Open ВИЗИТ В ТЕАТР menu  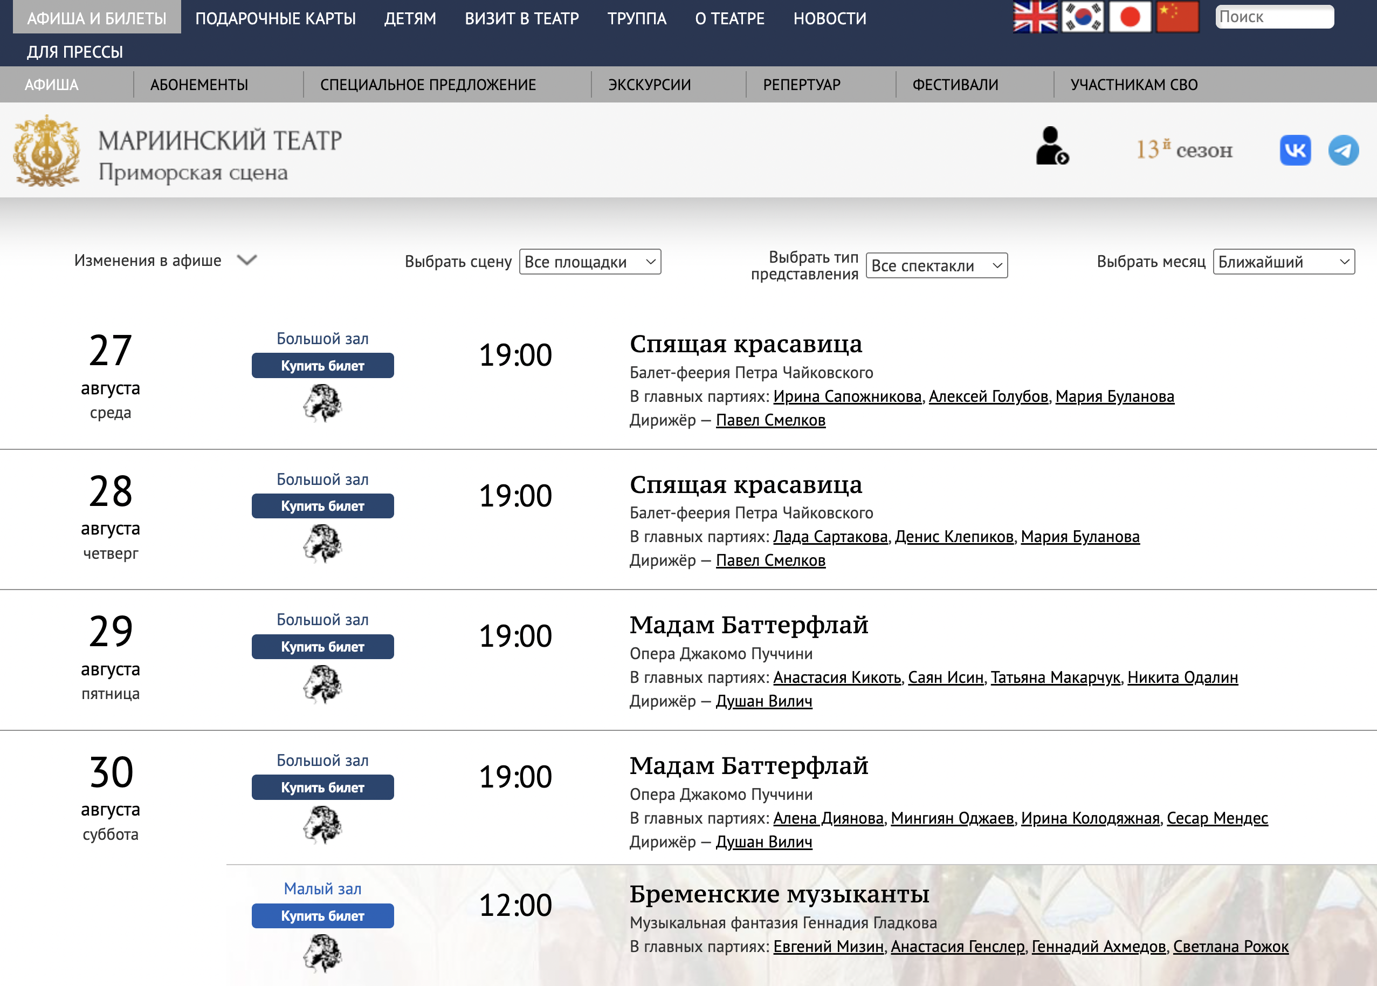[522, 18]
